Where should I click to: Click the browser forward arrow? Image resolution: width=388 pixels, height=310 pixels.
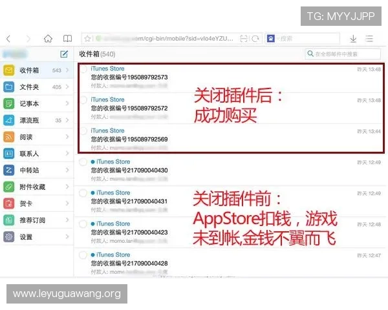coord(28,39)
